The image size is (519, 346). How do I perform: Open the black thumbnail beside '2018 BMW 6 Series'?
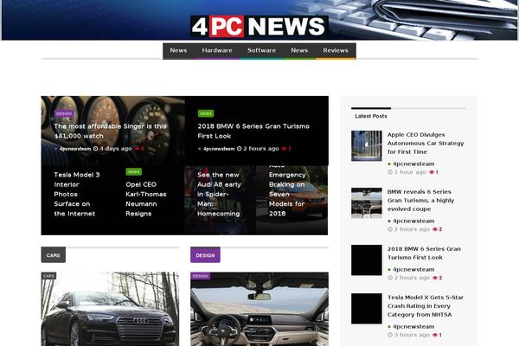click(367, 260)
